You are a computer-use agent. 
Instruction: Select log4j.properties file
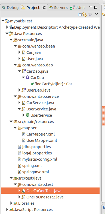point(37,153)
